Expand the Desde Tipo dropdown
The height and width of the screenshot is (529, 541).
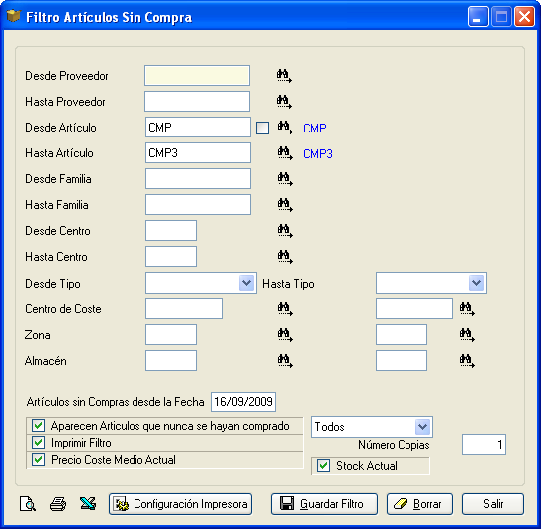246,283
